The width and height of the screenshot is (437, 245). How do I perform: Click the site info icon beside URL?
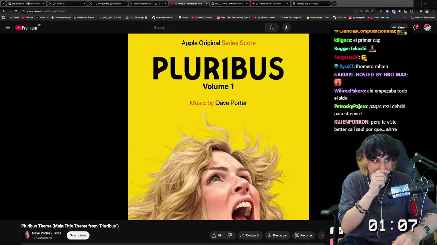tap(23, 11)
